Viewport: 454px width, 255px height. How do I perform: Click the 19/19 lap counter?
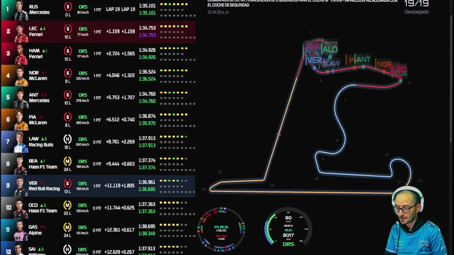416,4
